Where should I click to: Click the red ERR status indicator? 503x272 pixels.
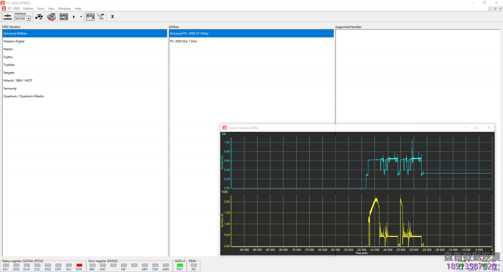(79, 265)
